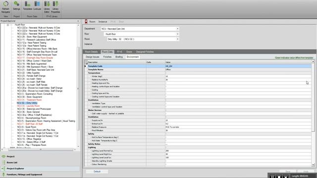Select NCU 35 Stationary and Photocopier

coord(34,109)
